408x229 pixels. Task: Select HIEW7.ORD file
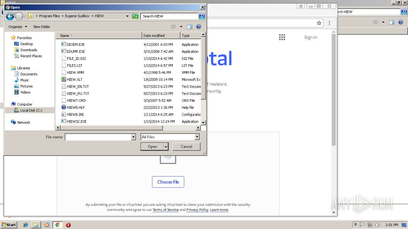[76, 101]
